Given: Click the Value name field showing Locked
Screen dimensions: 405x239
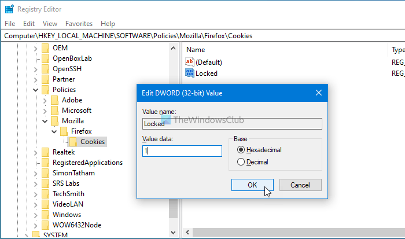Looking at the screenshot, I should point(232,124).
